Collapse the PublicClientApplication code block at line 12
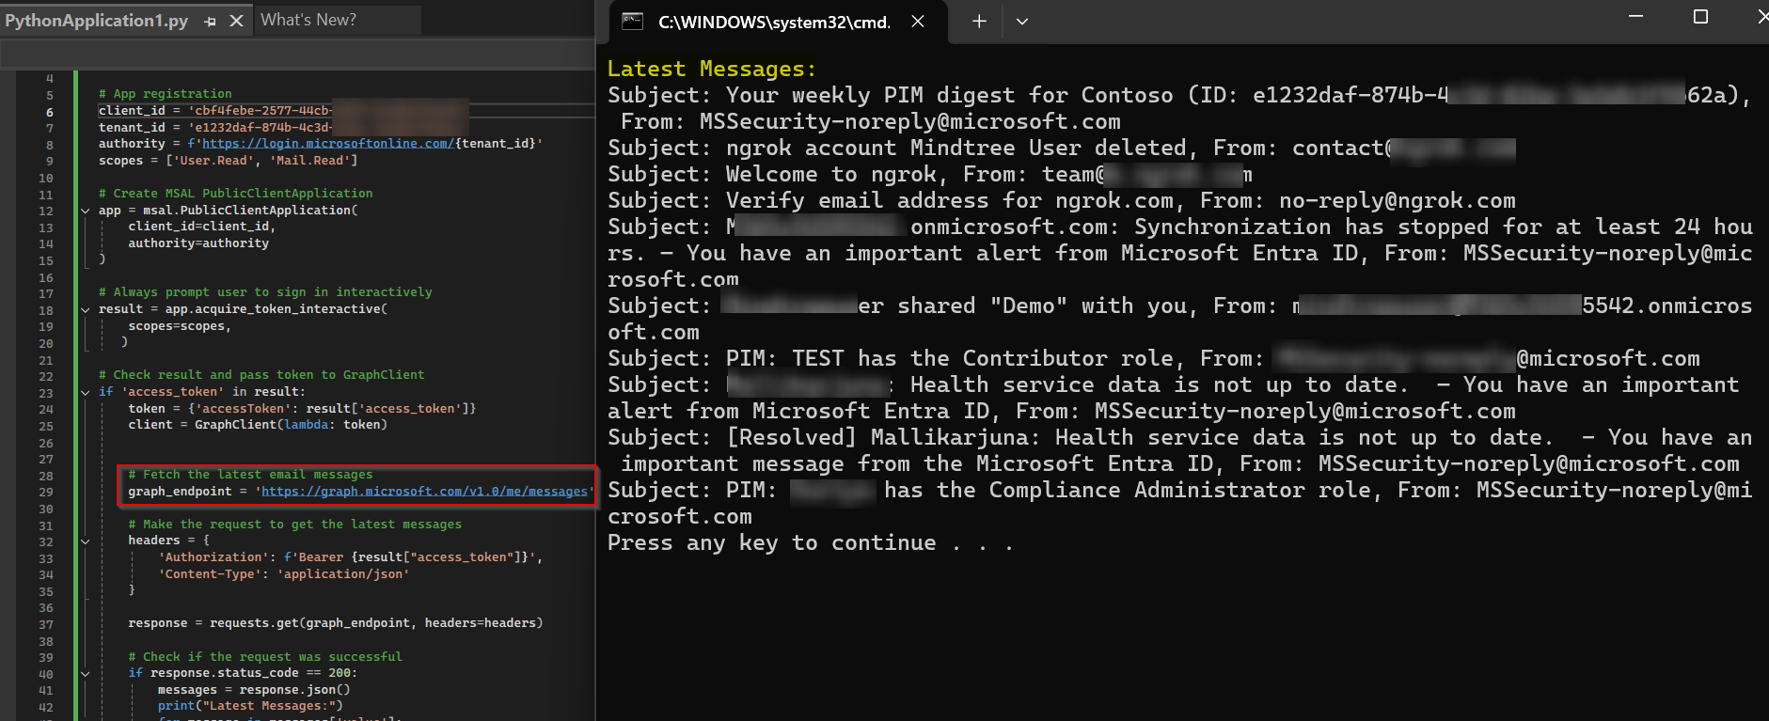This screenshot has height=721, width=1769. click(85, 211)
